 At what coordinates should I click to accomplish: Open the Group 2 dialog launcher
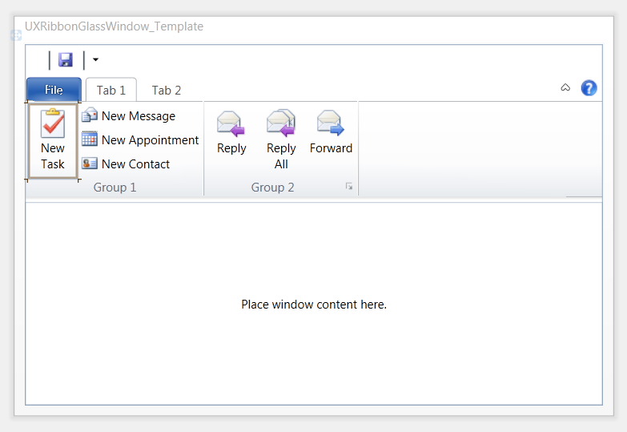click(x=349, y=186)
